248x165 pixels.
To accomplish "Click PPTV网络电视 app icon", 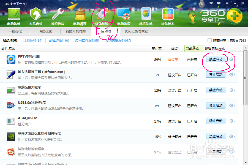I will click(x=11, y=59).
